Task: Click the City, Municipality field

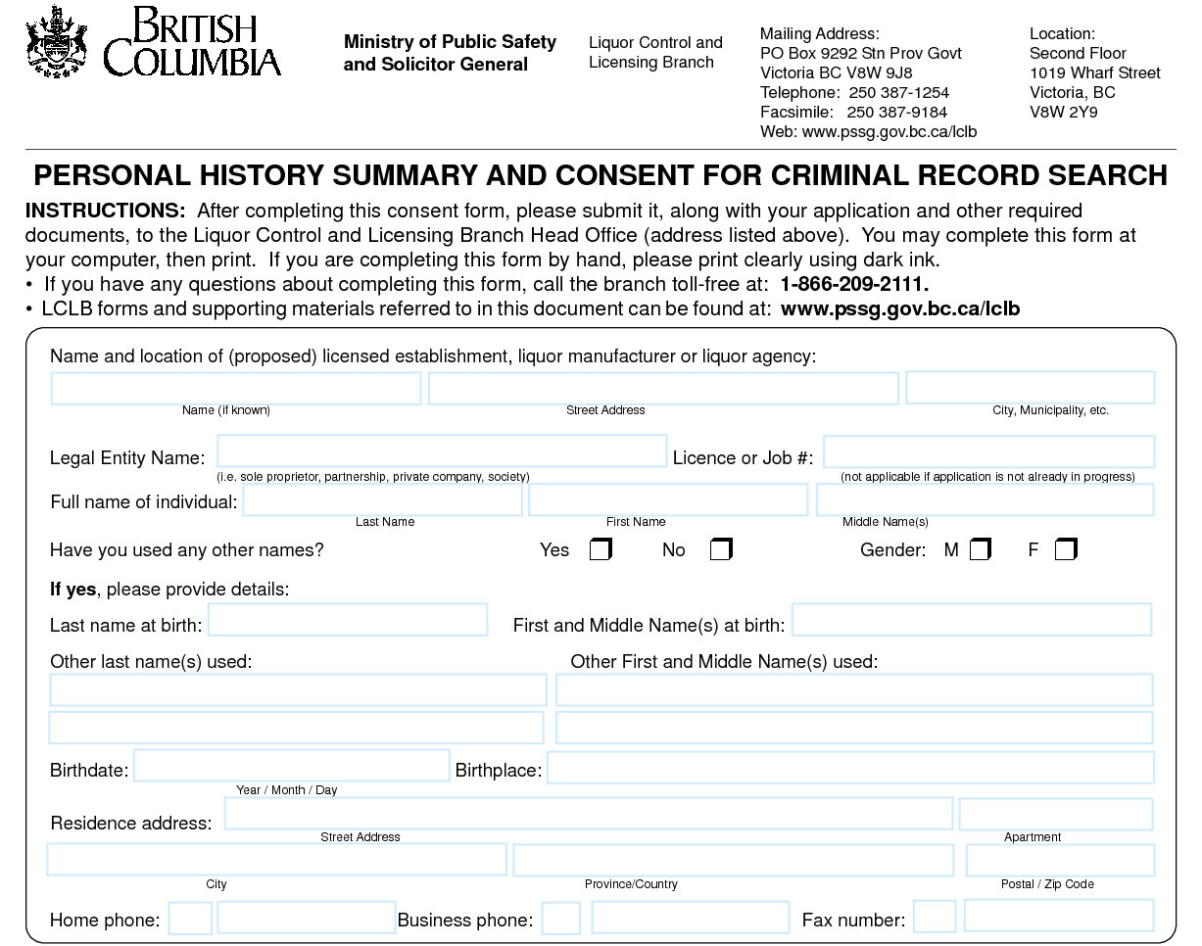Action: tap(1030, 388)
